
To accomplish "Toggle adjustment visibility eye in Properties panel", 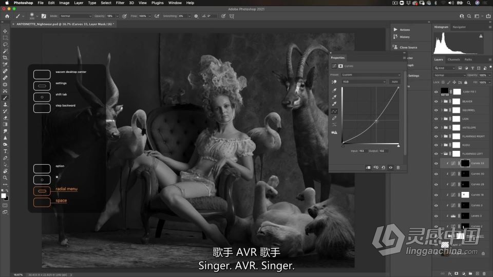I will click(x=390, y=168).
